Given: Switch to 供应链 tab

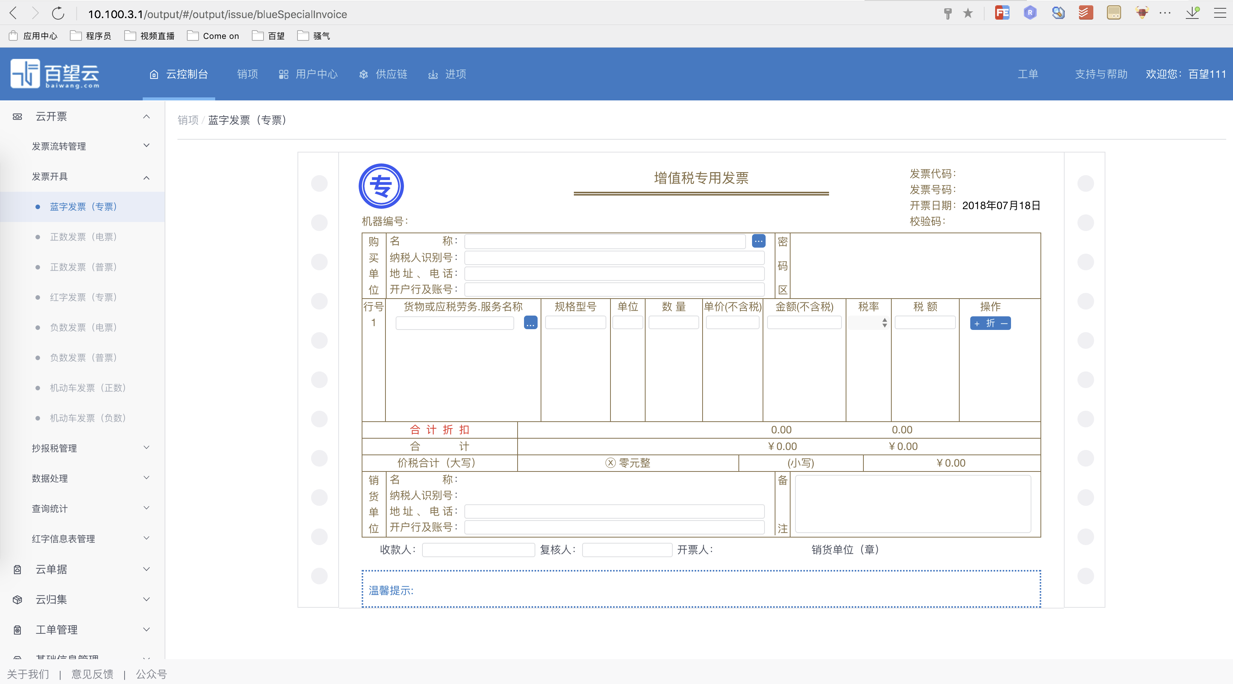Looking at the screenshot, I should click(384, 74).
